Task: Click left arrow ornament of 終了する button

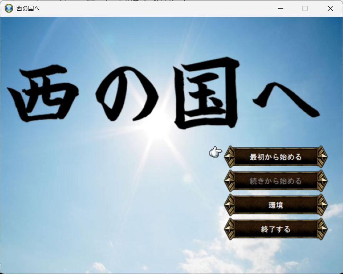Action: (229, 229)
